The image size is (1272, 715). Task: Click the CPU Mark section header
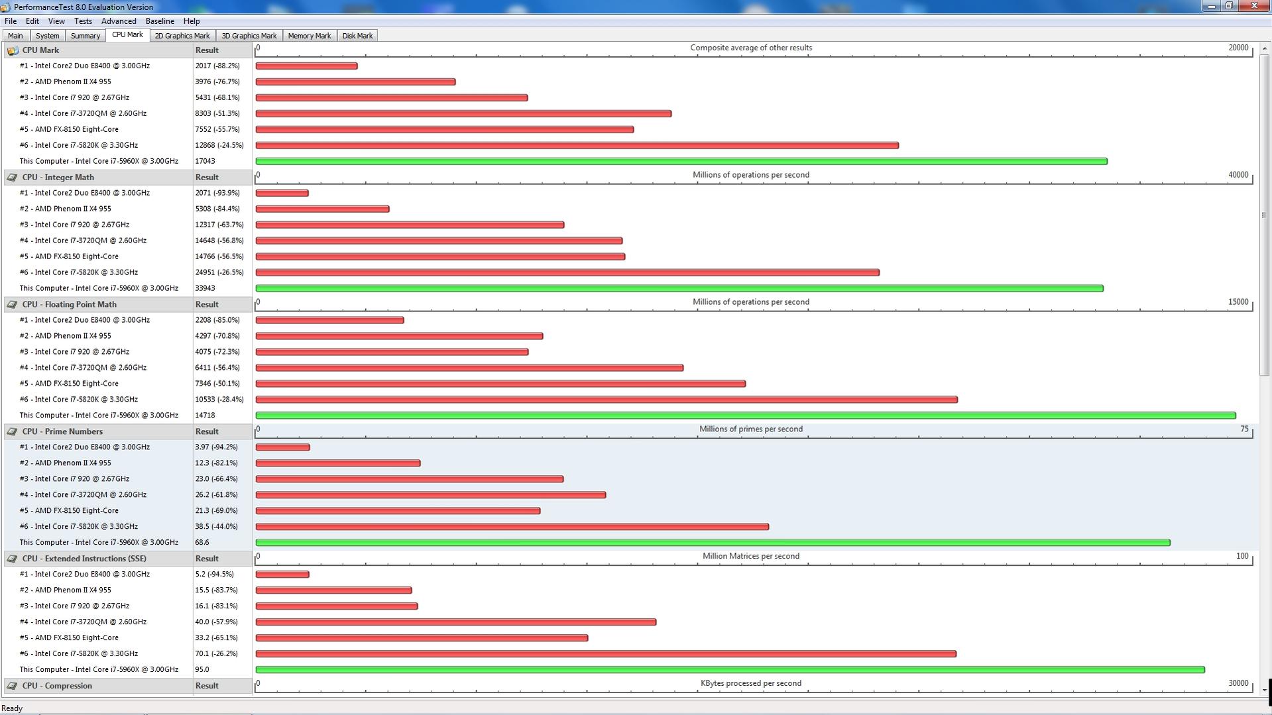point(97,50)
